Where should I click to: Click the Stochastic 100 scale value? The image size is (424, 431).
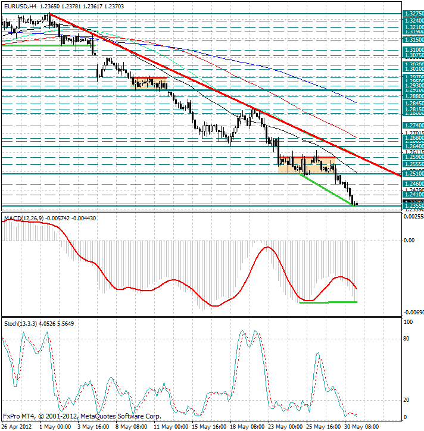(408, 322)
